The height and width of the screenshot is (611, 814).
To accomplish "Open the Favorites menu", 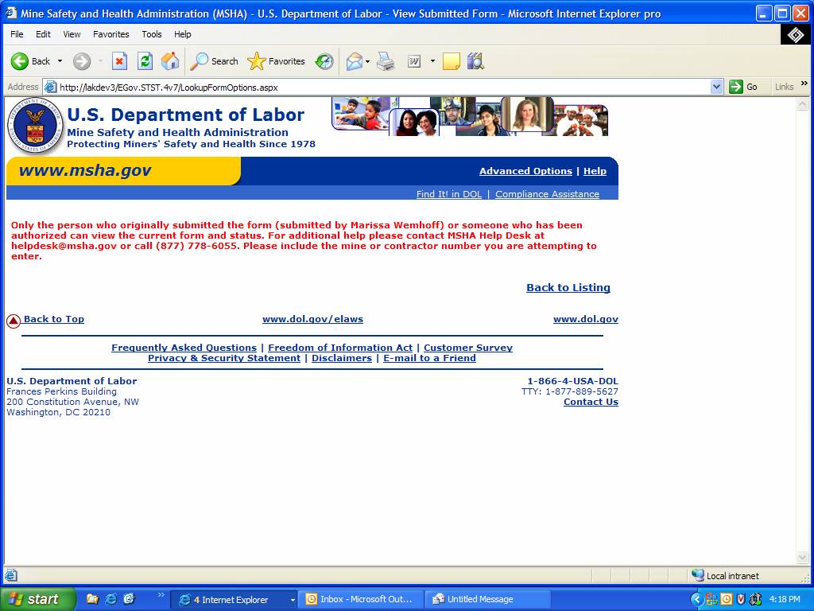I will [111, 34].
